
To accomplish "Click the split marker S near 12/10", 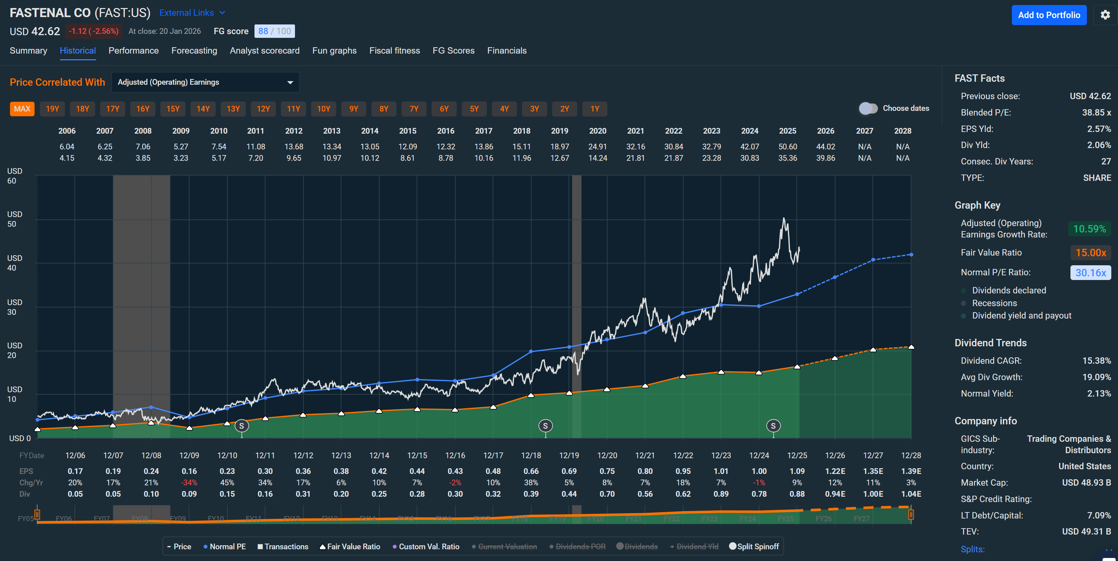I will click(x=241, y=426).
